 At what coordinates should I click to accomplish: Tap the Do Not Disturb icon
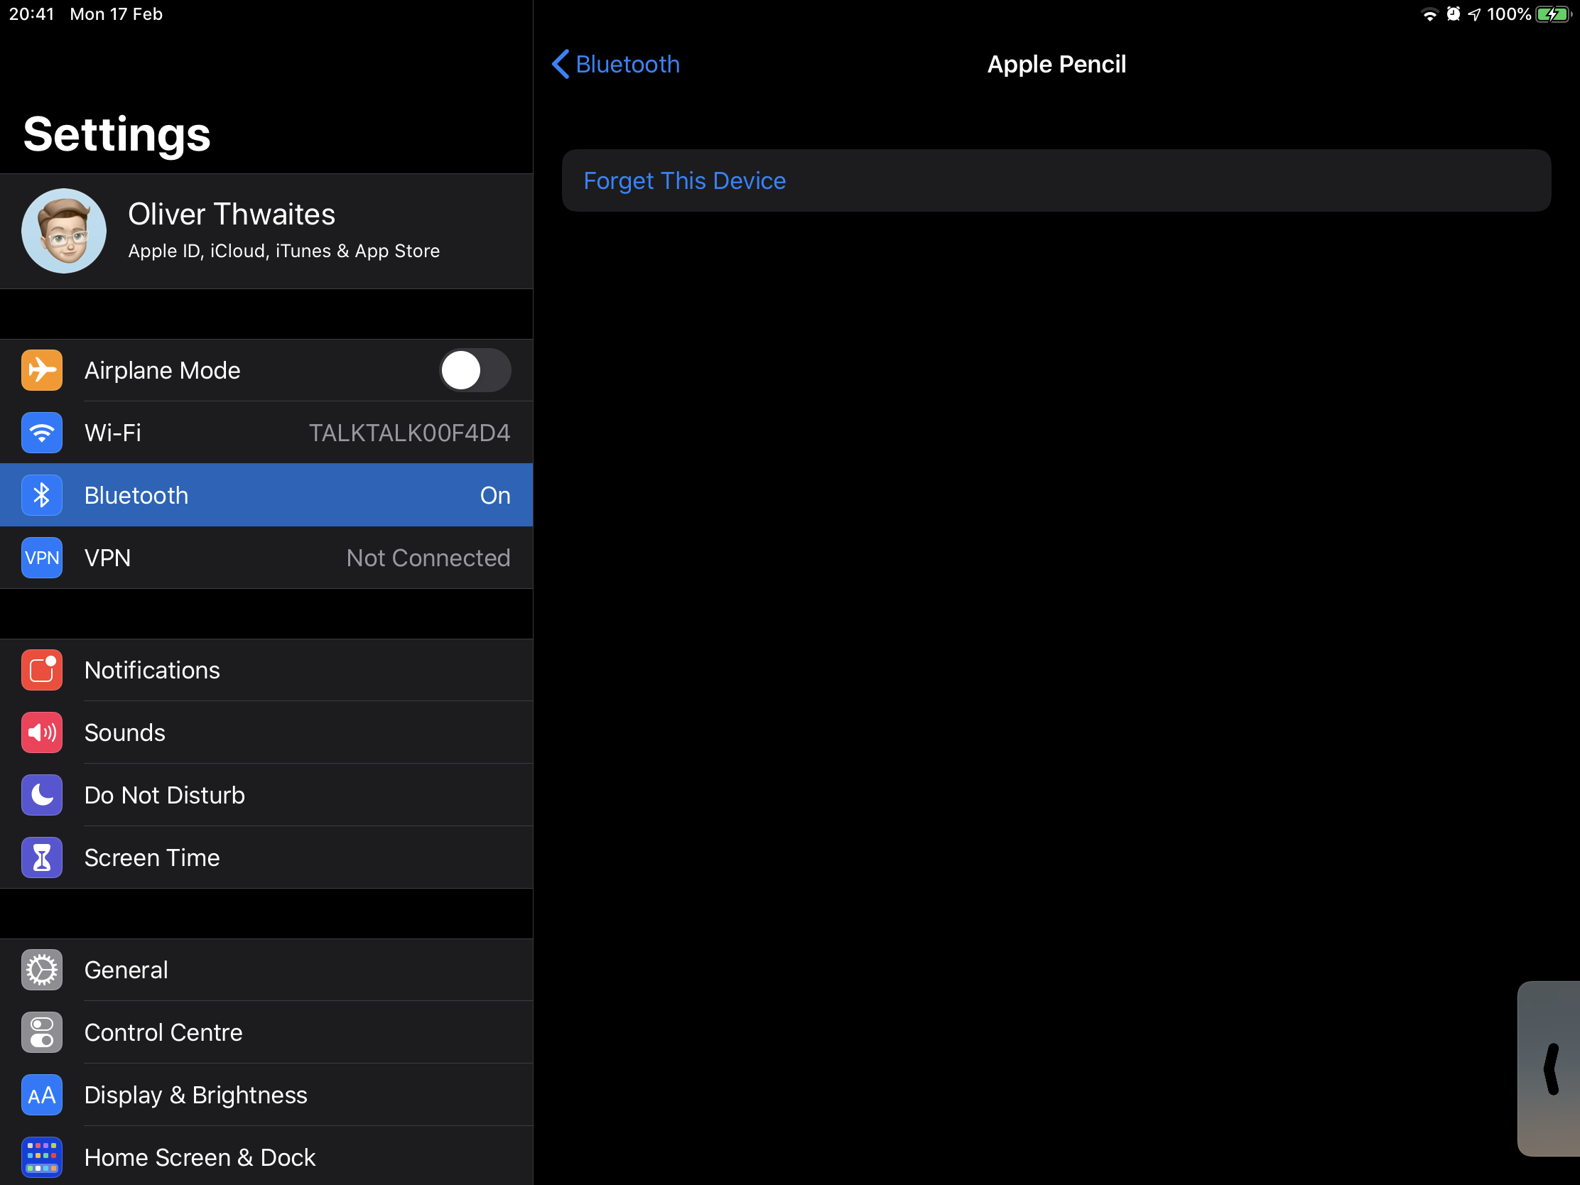pos(41,794)
